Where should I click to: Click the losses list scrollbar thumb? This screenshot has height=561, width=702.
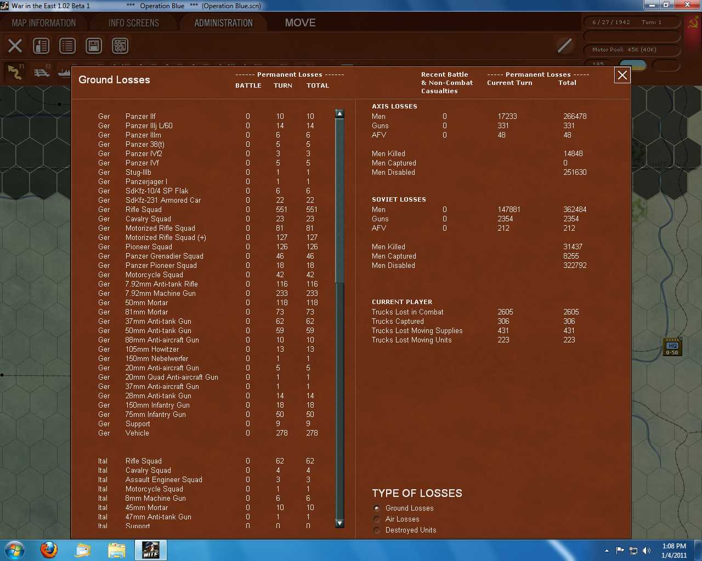339,201
